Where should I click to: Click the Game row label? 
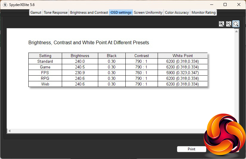[x=45, y=67]
